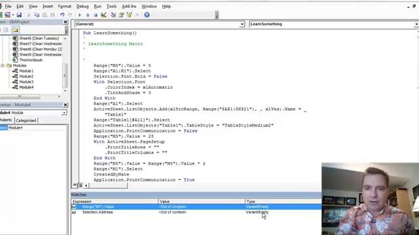Open the Debug menu
The width and height of the screenshot is (419, 235).
[82, 6]
